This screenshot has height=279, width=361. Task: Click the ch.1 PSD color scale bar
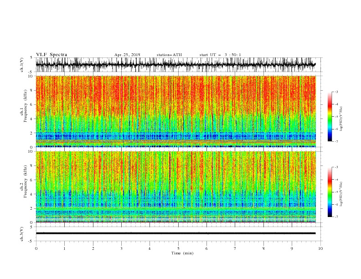[330, 116]
